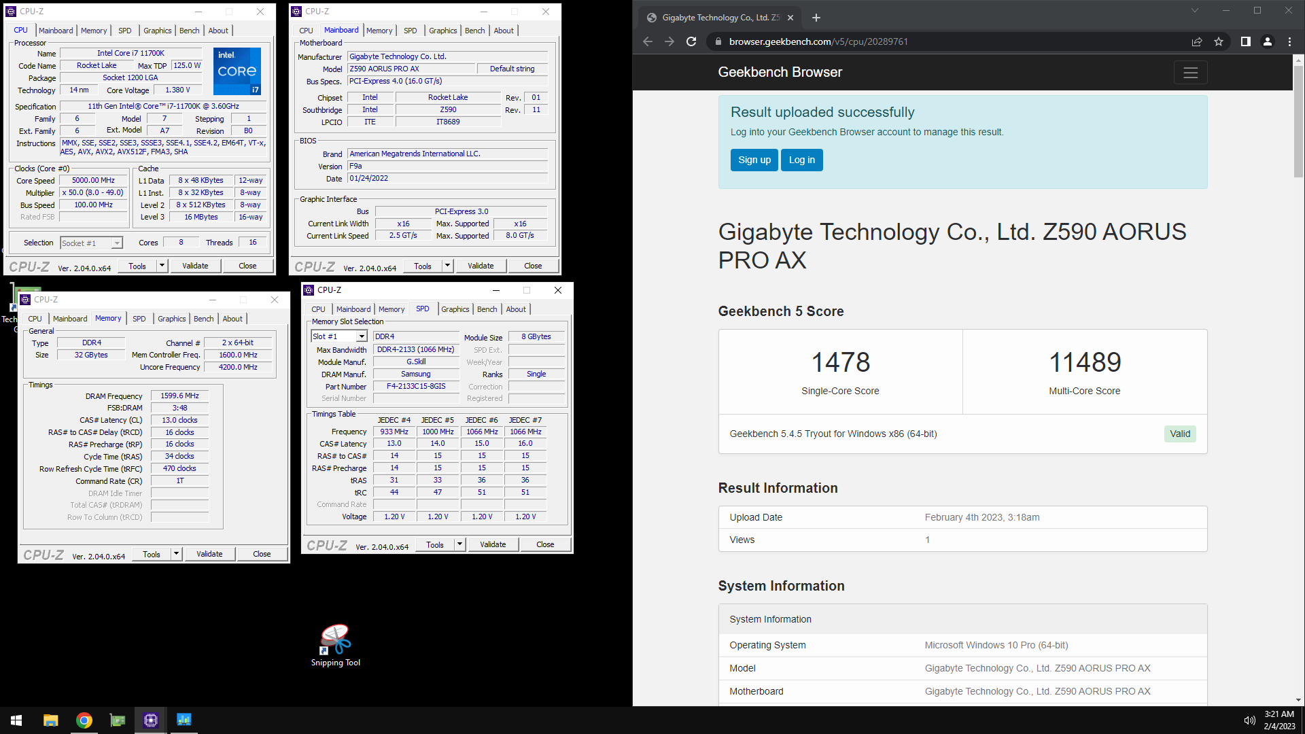Open the blue monitor app on the taskbar
1305x734 pixels.
coord(184,720)
